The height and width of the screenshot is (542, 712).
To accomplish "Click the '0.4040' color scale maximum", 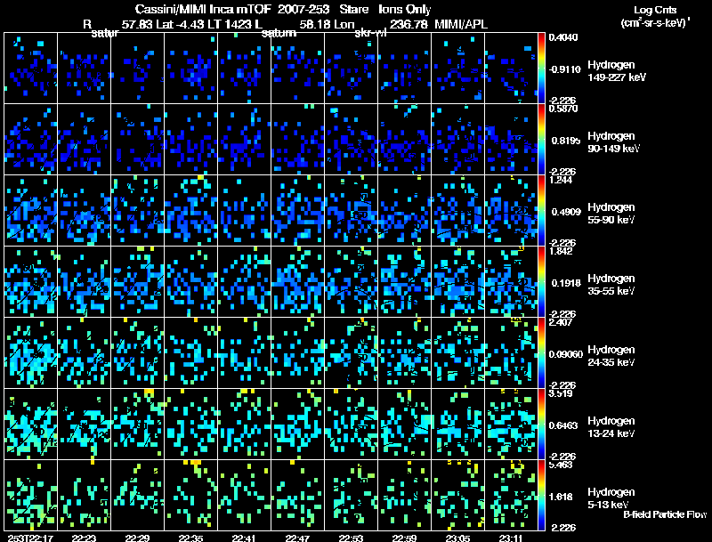I will tap(563, 37).
